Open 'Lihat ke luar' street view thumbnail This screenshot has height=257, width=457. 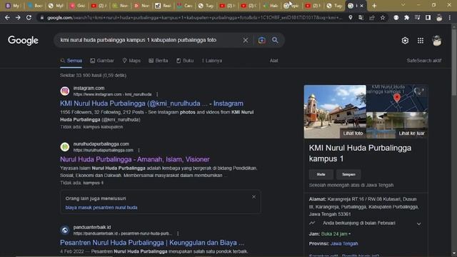tap(397, 126)
